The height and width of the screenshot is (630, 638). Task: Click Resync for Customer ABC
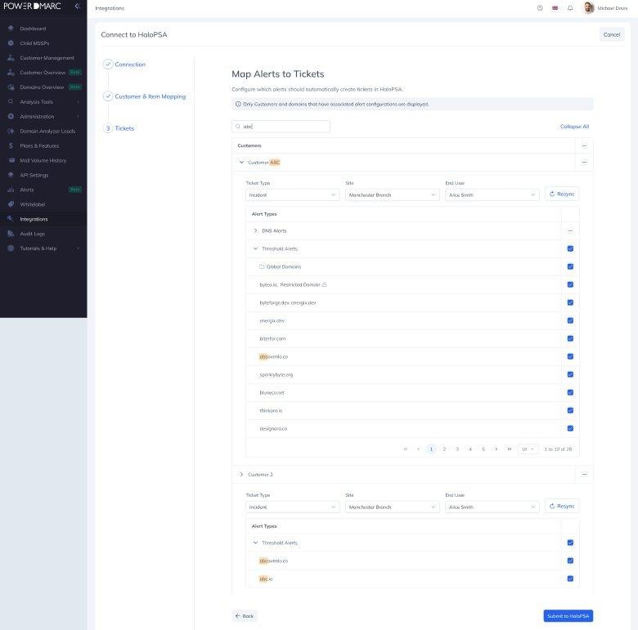(562, 194)
